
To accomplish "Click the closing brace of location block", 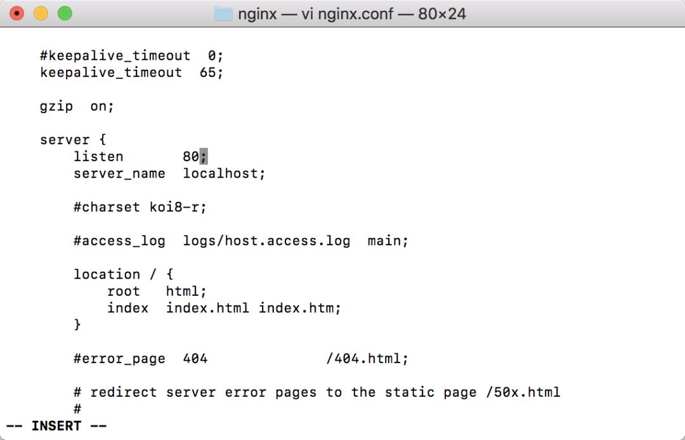I will 77,324.
